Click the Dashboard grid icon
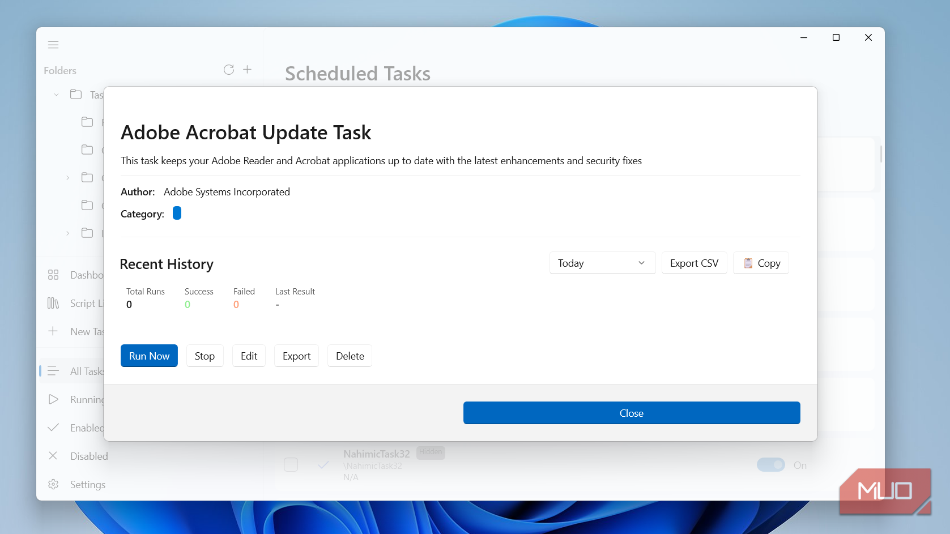950x534 pixels. [x=53, y=275]
